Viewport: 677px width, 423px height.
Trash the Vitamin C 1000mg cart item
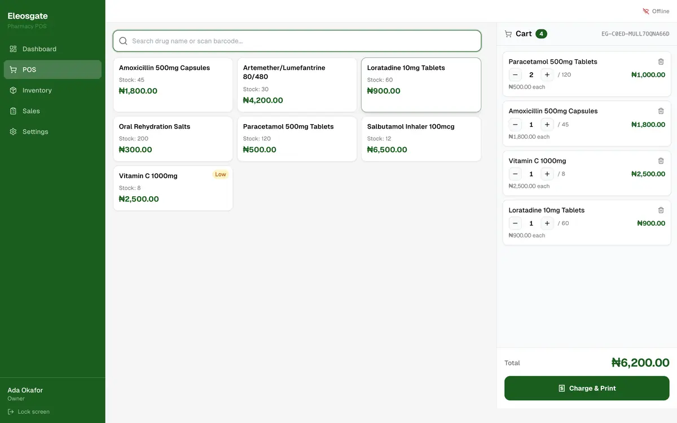(x=661, y=161)
